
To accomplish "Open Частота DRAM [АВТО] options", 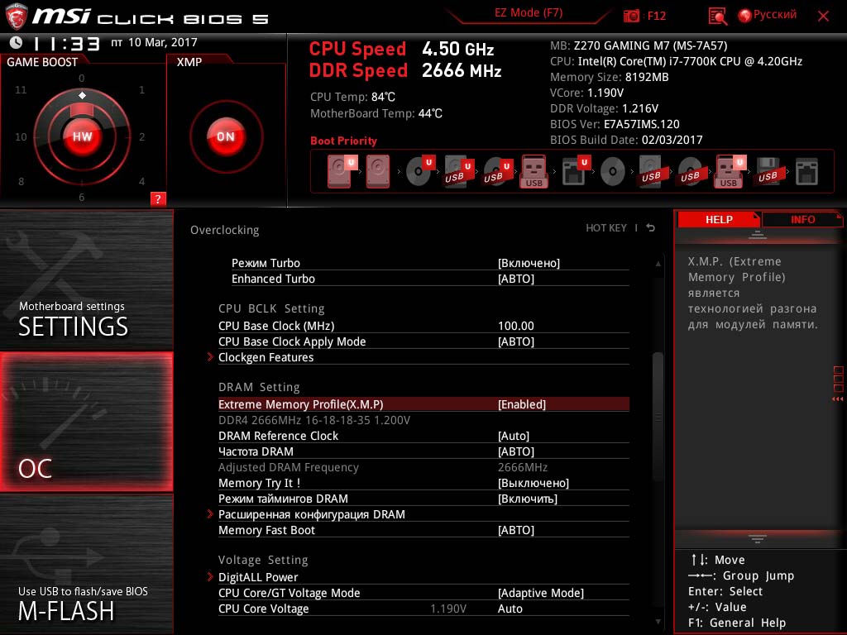I will (x=515, y=451).
